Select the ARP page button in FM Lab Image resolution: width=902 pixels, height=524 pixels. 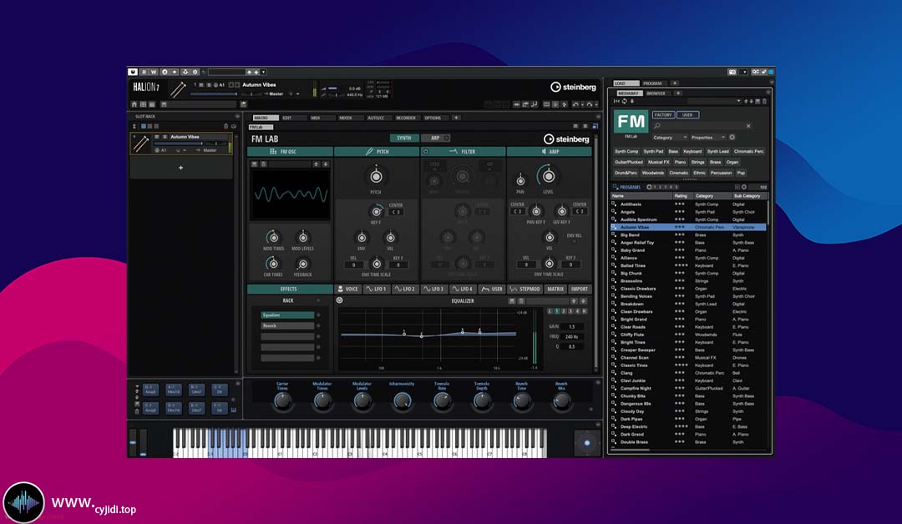435,138
